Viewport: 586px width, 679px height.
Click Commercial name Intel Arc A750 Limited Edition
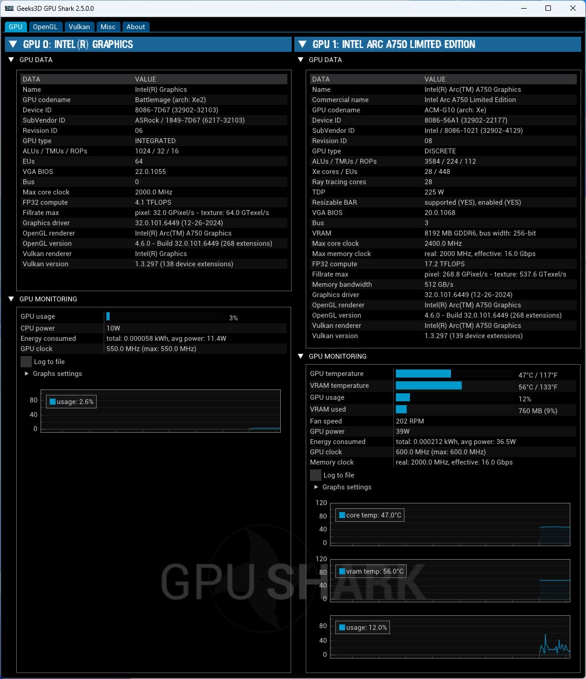(x=470, y=100)
